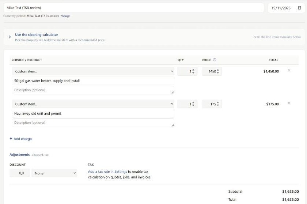307x204 pixels.
Task: Click the quantity field of haul away line
Action: tap(187, 104)
